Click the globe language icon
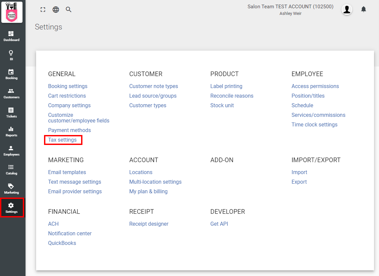The image size is (379, 276). [x=56, y=10]
